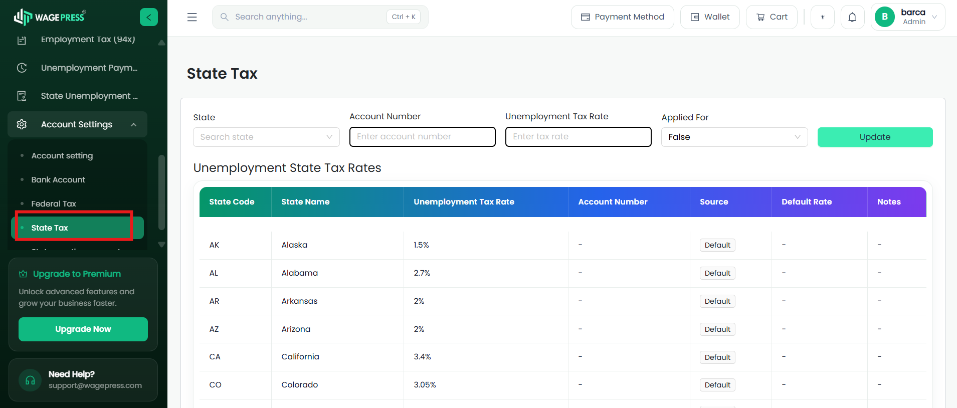The image size is (957, 408).
Task: Click the Payment Method card icon
Action: tap(586, 17)
